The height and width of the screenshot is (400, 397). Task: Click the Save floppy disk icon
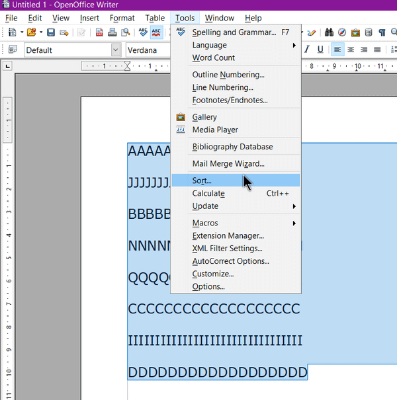[51, 32]
